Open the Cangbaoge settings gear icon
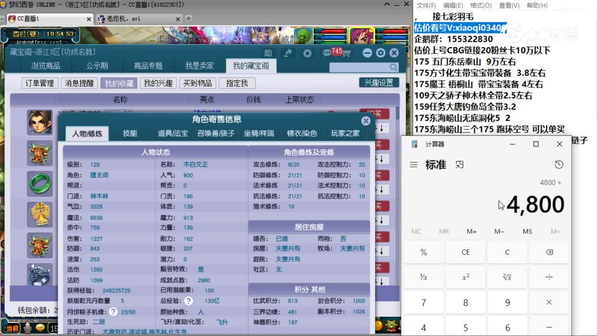The width and height of the screenshot is (597, 336). (x=381, y=53)
